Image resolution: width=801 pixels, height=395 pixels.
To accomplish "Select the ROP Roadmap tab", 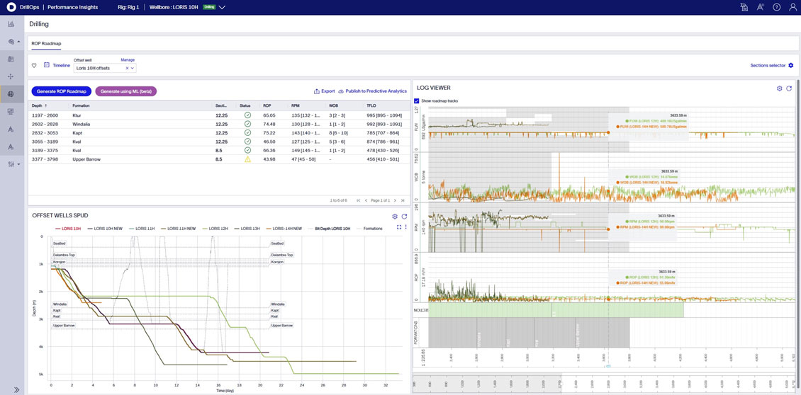I will tap(46, 43).
